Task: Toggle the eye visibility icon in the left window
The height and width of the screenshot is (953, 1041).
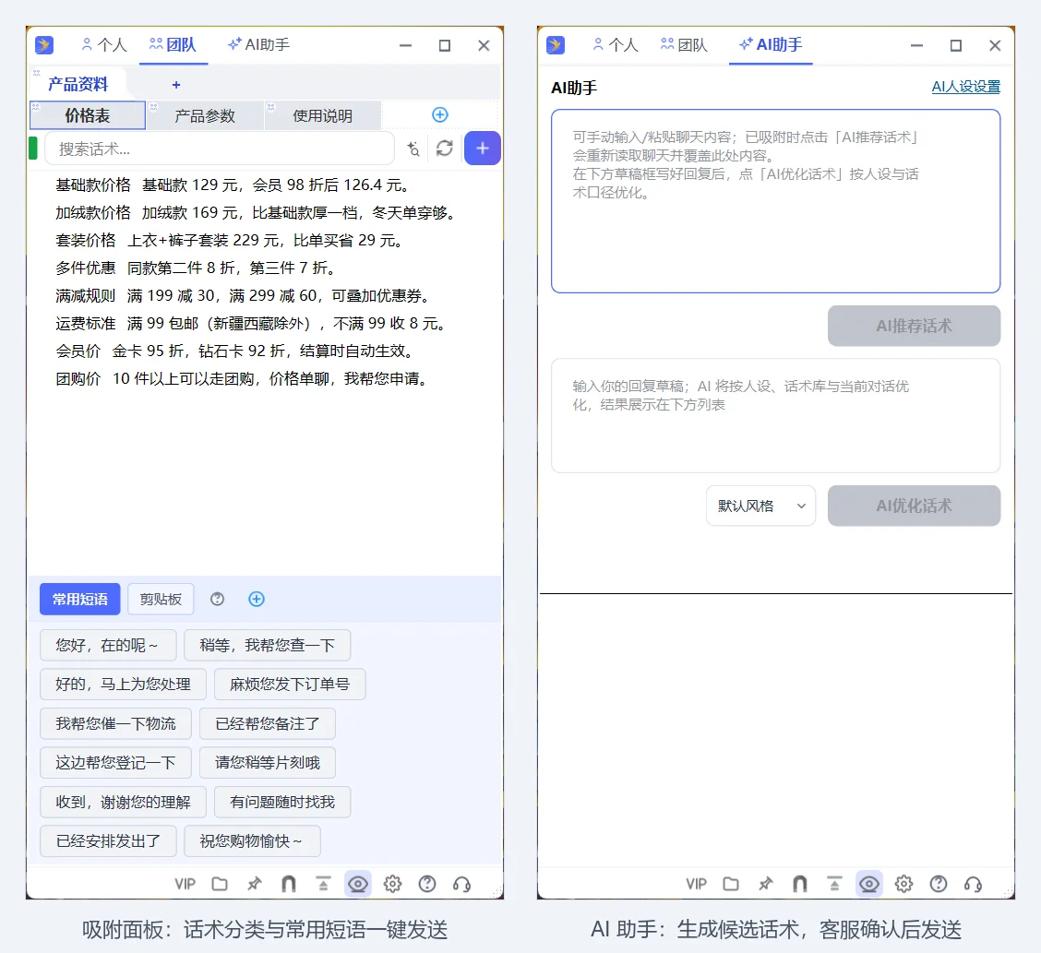Action: click(x=358, y=884)
